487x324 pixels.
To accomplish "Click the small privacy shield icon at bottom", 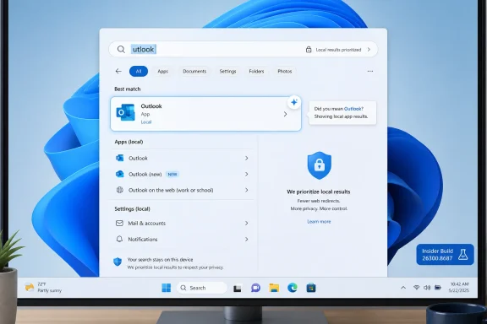I will (x=118, y=262).
